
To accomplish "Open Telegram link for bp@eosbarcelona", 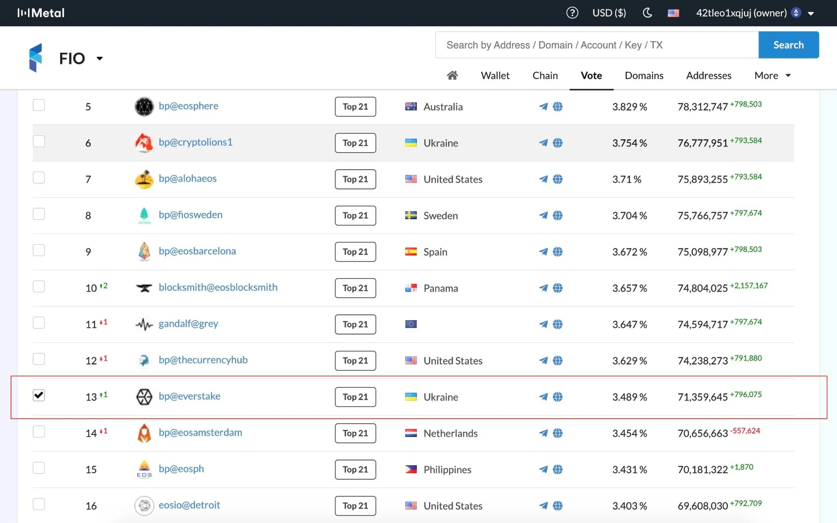I will [x=543, y=251].
